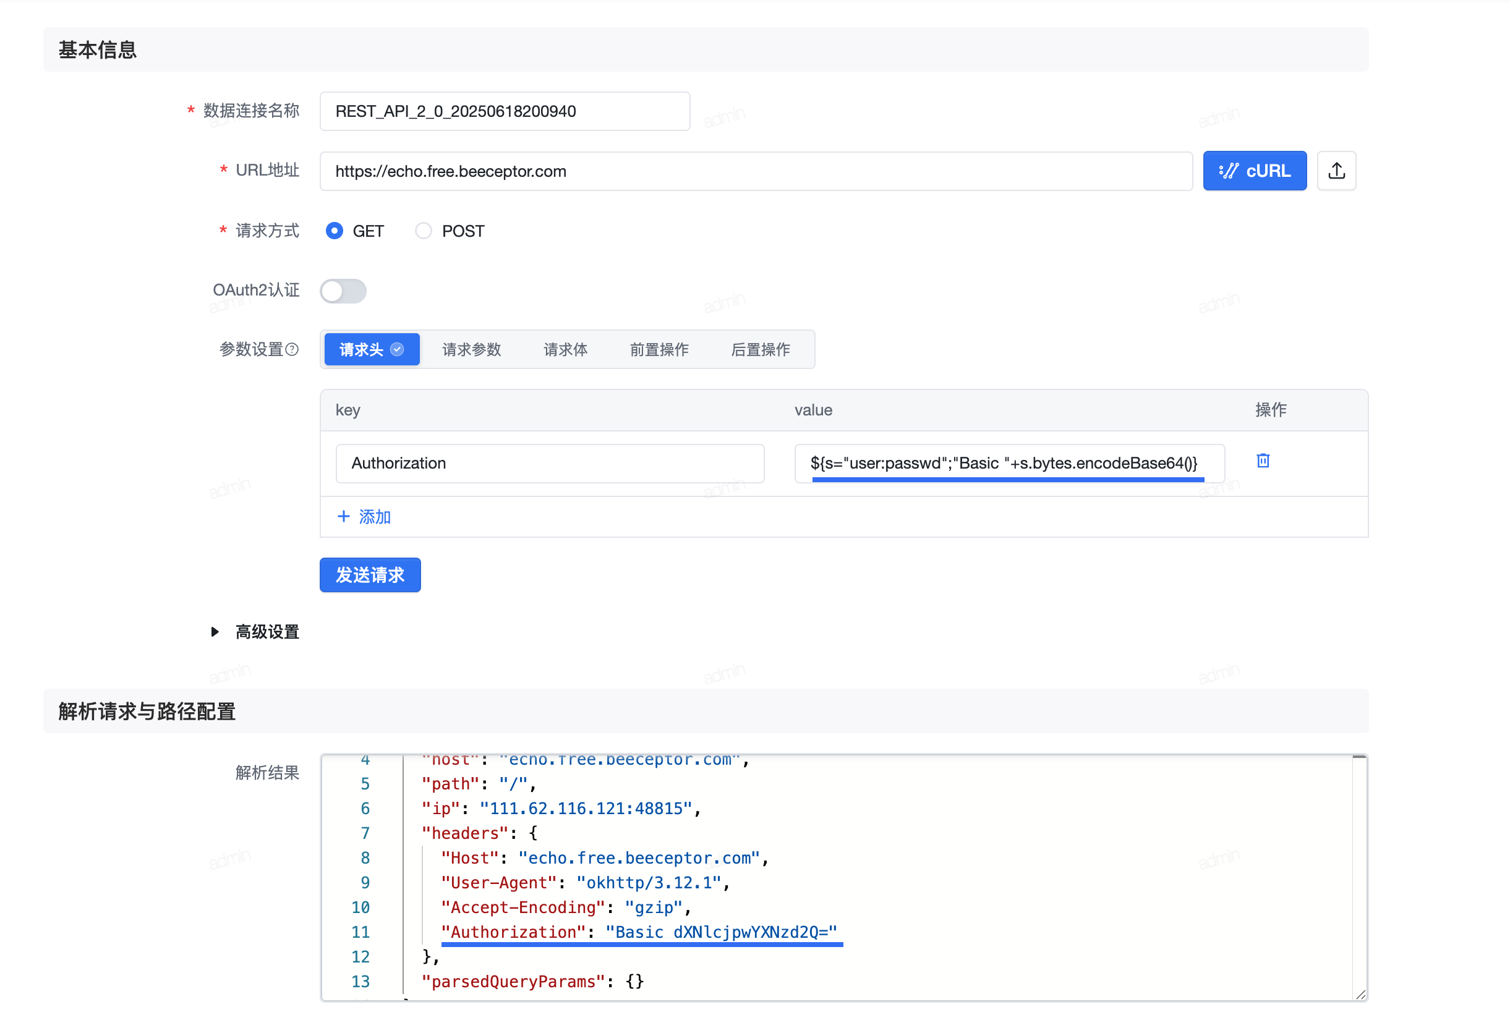
Task: Open the 后置操作 tab
Action: click(760, 349)
